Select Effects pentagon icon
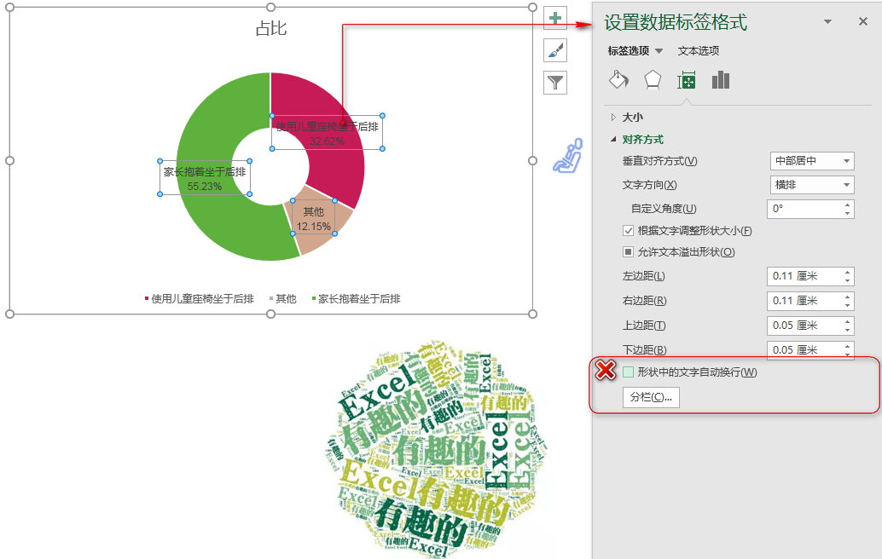882x559 pixels. pyautogui.click(x=653, y=80)
